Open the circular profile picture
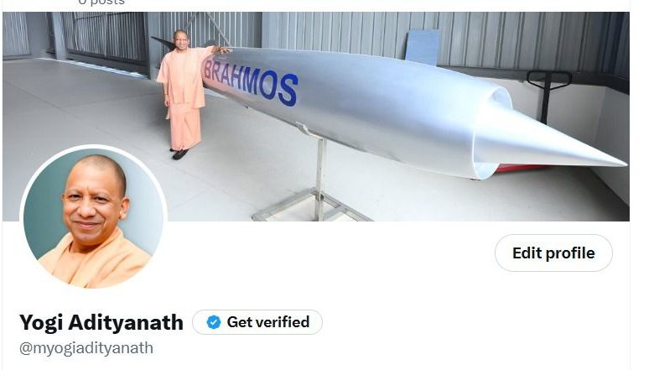Screen dimensions: 654x370 [x=93, y=218]
